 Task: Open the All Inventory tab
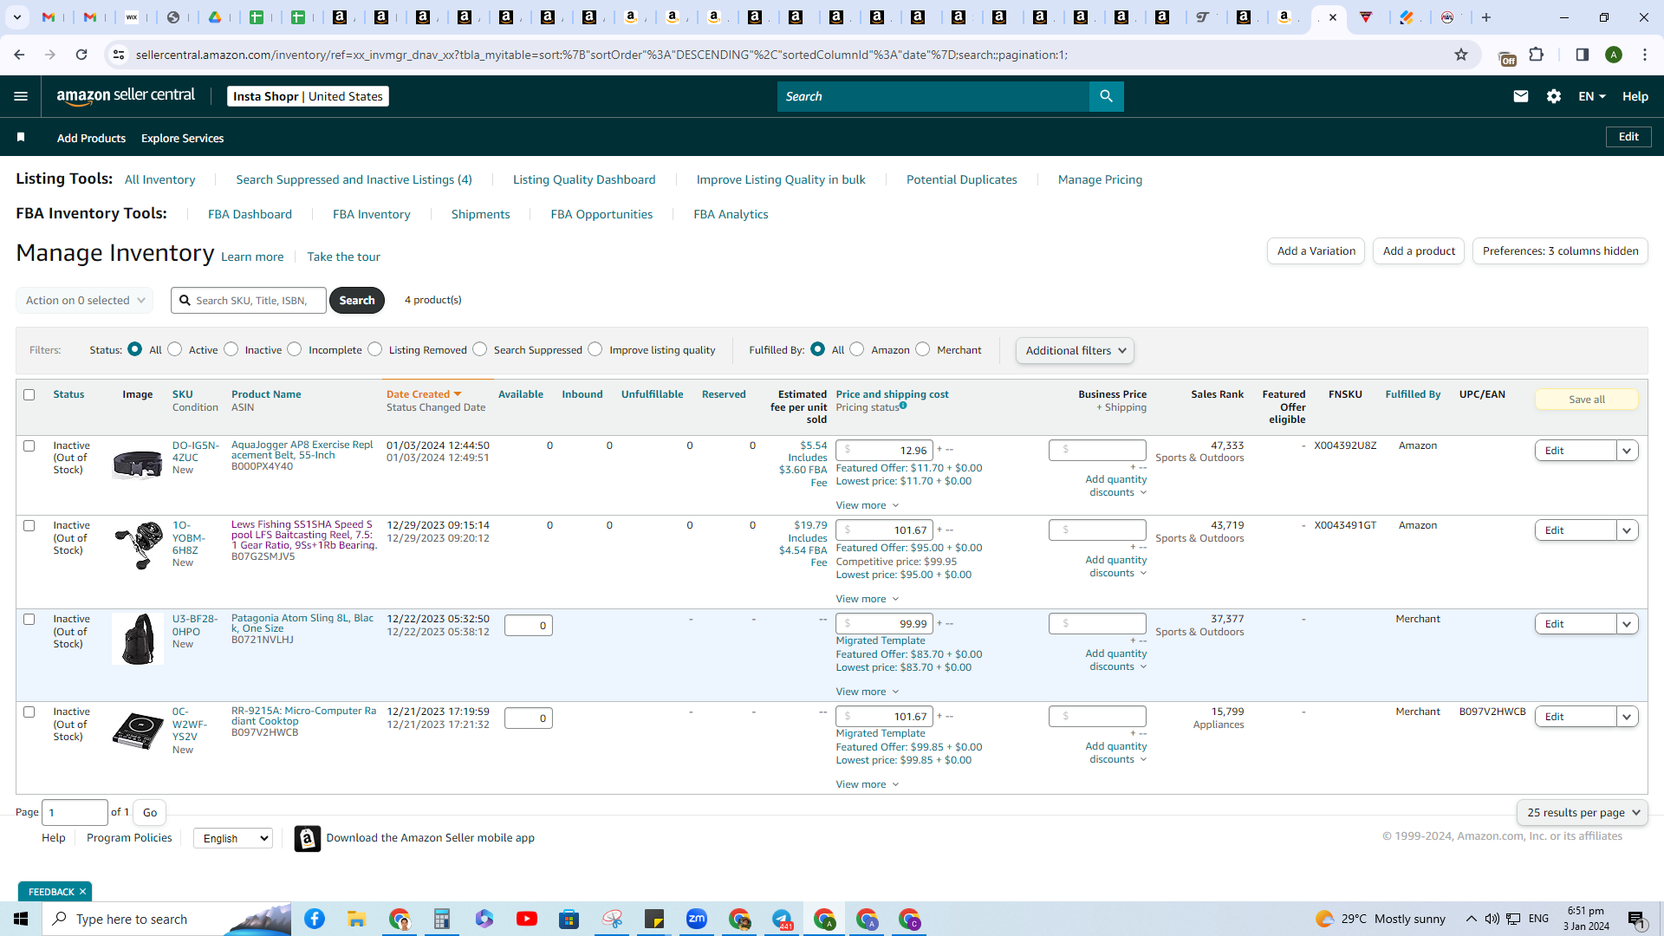159,179
